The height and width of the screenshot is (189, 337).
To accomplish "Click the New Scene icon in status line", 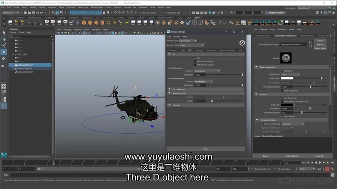I will [25, 13].
